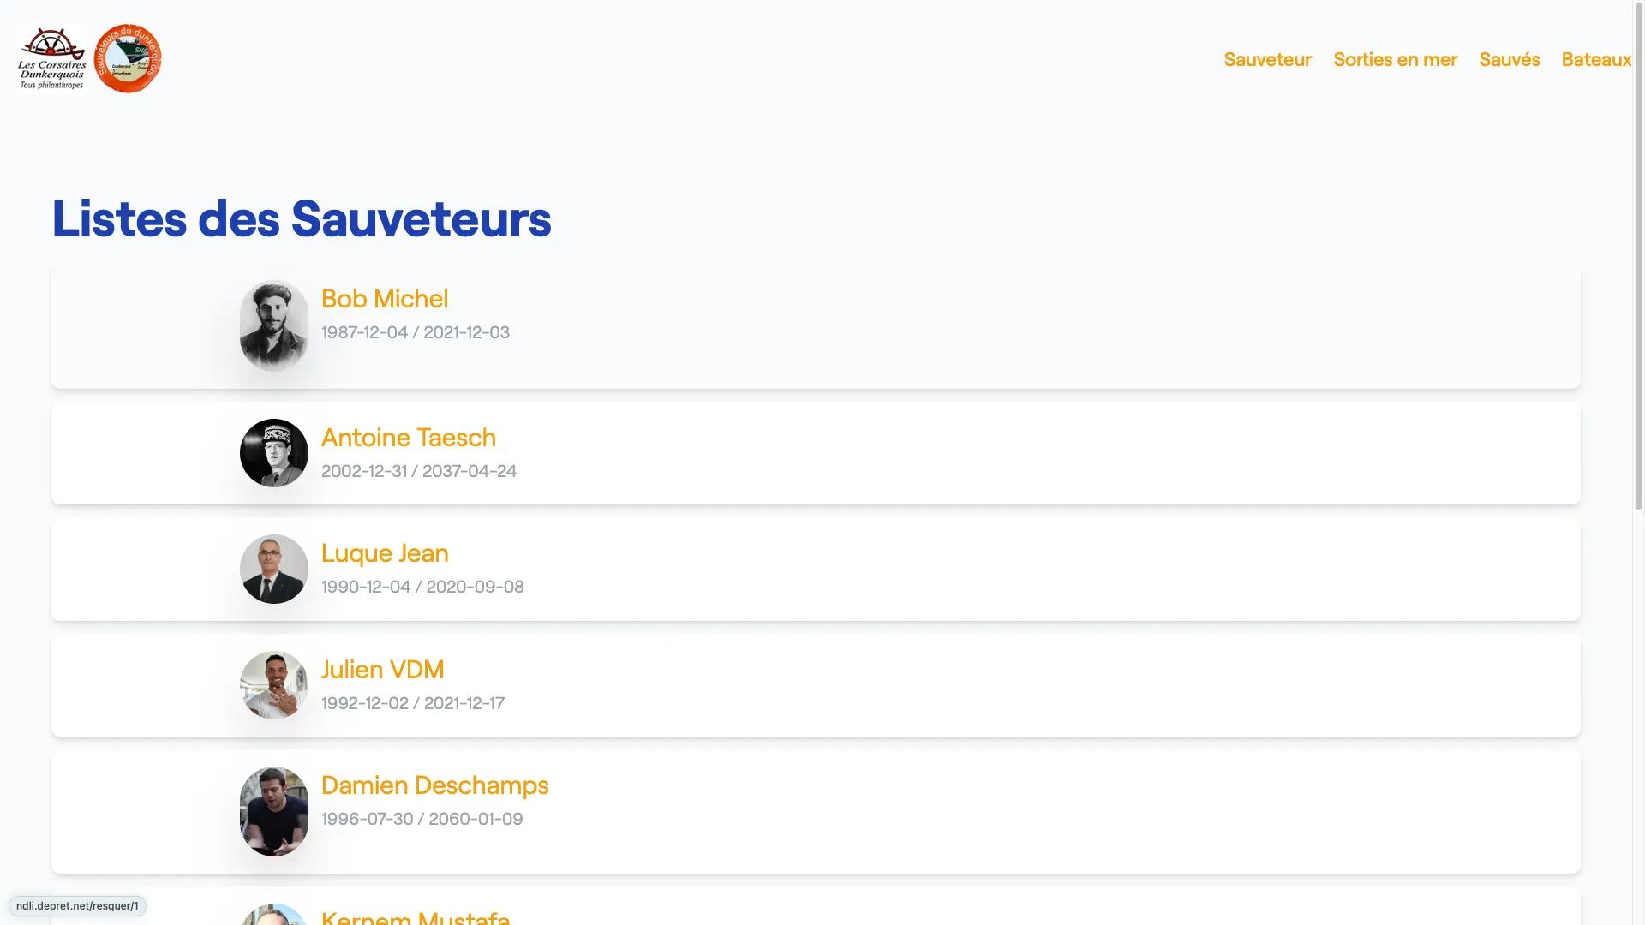The image size is (1645, 925).
Task: Click Antoine Taesch's avatar image
Action: point(273,453)
